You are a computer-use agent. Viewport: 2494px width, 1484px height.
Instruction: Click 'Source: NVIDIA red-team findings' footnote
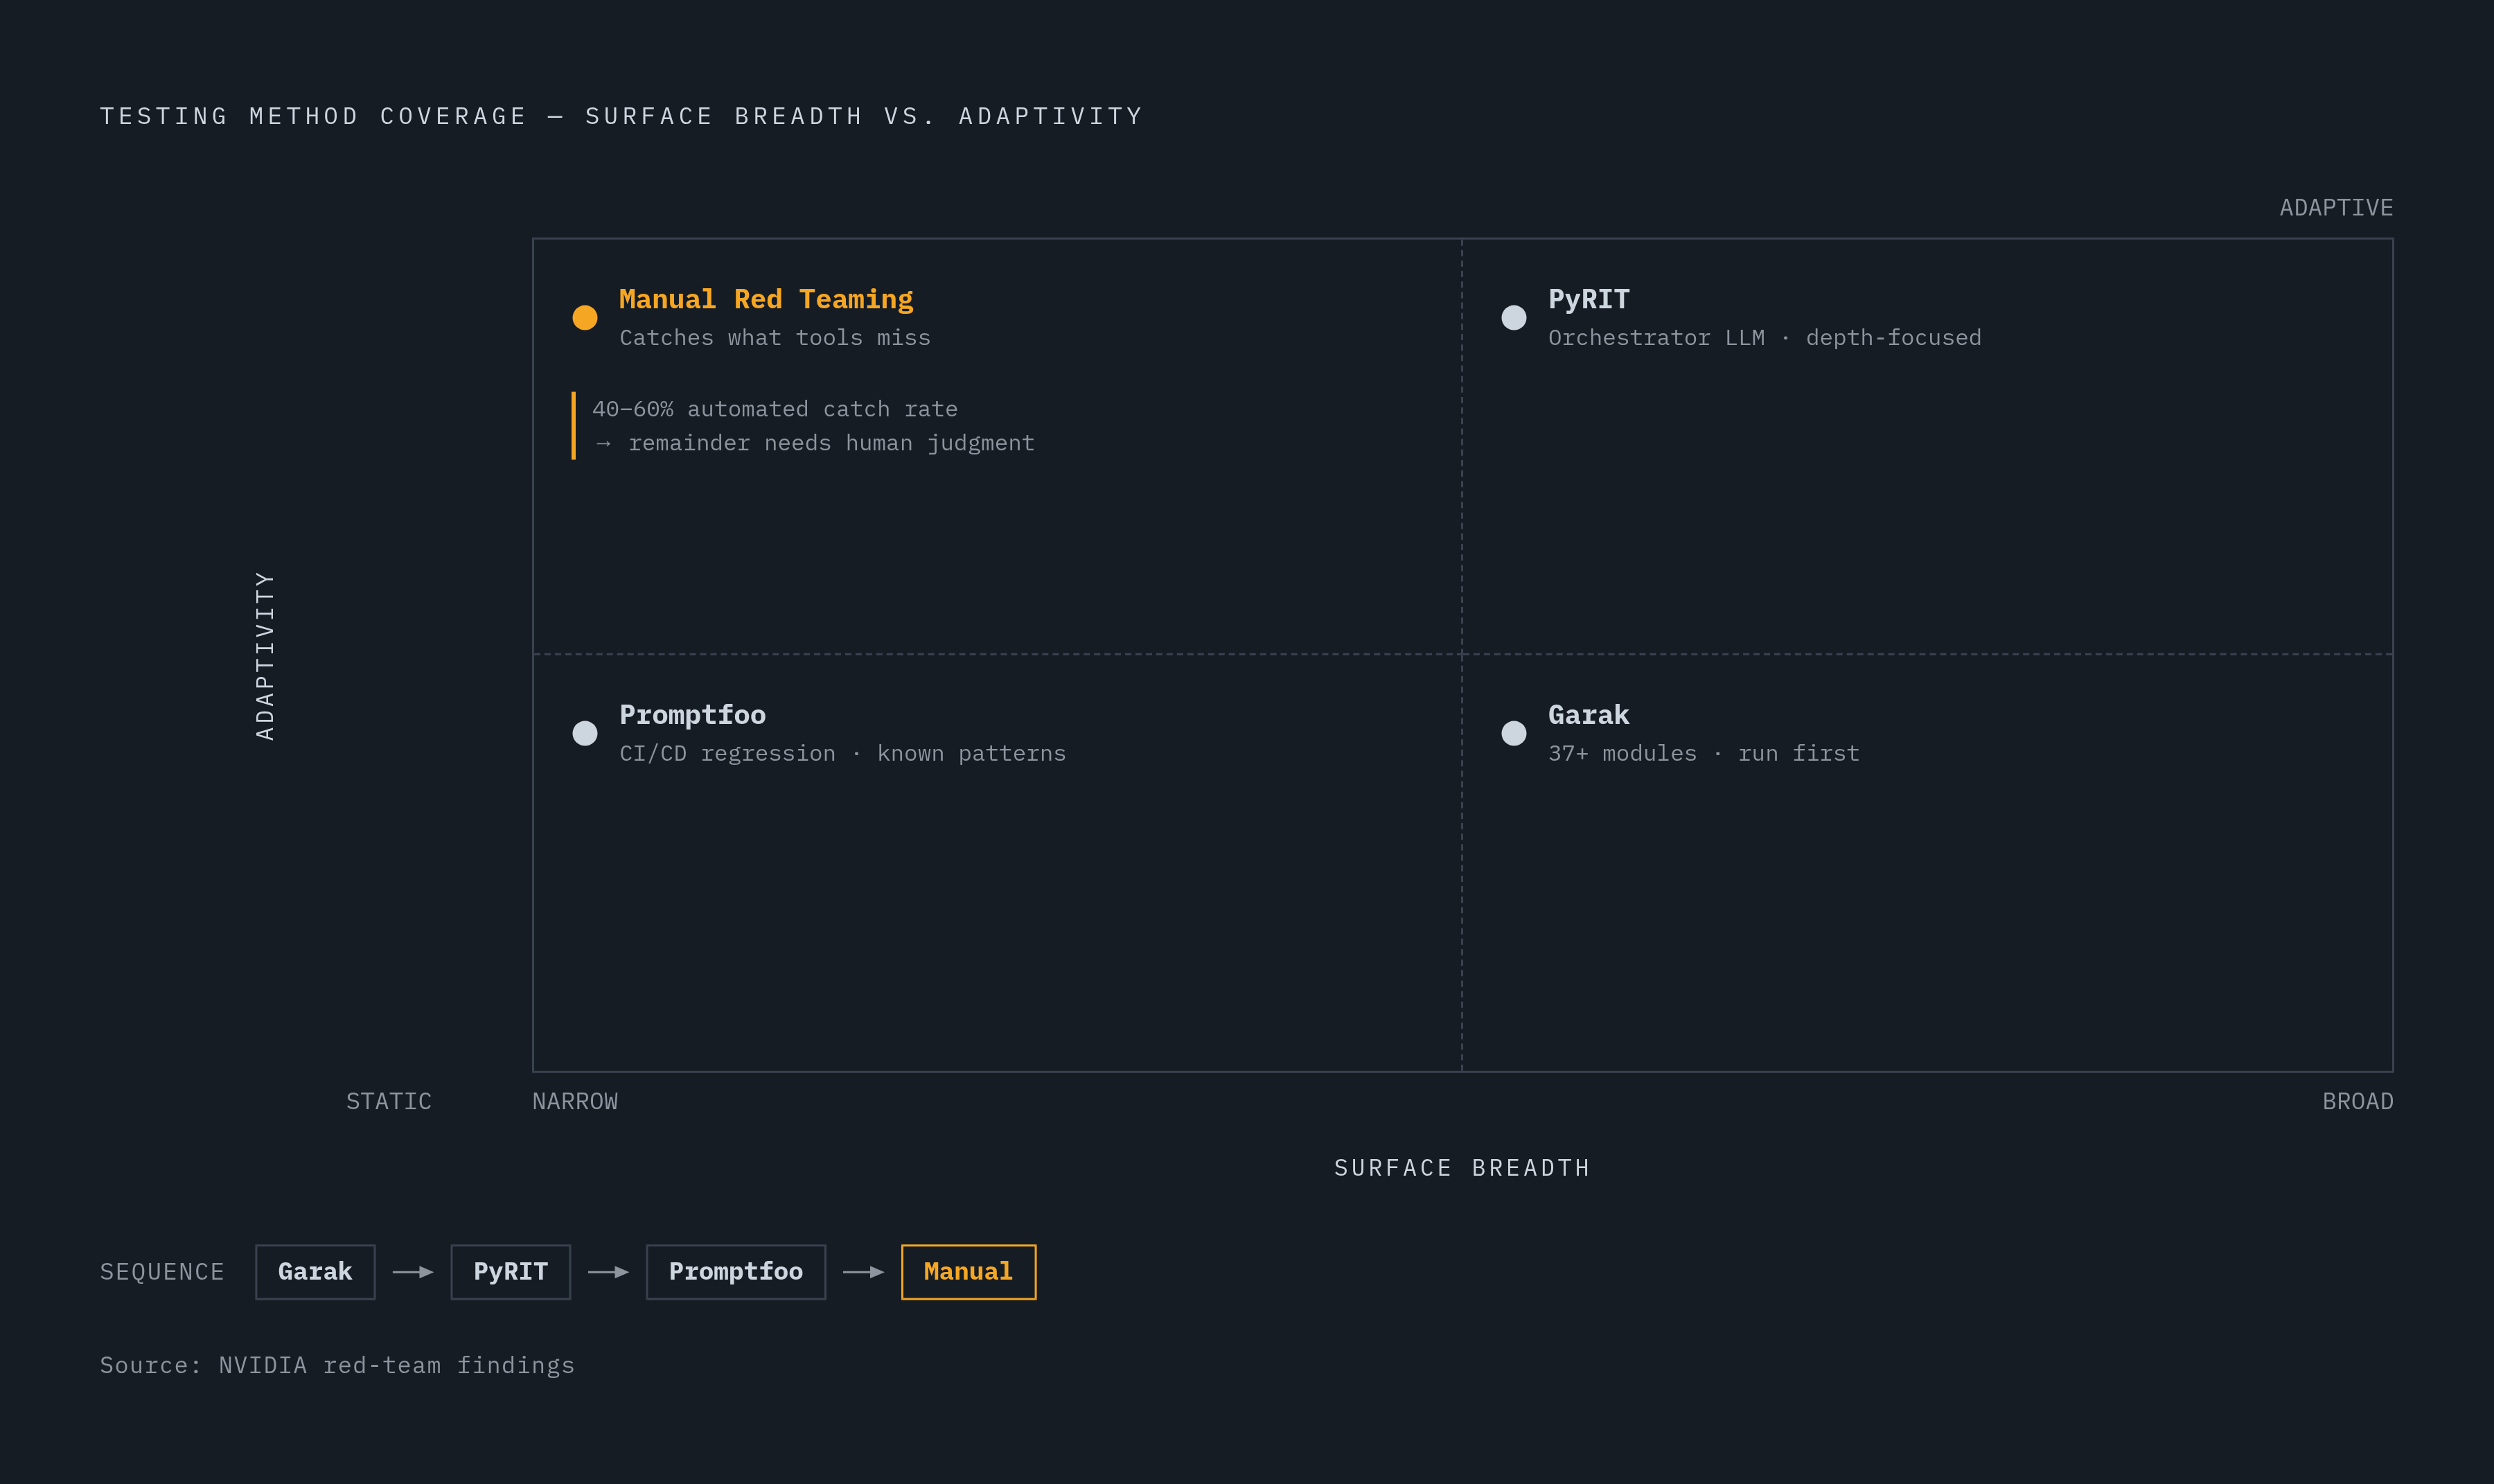(x=337, y=1366)
